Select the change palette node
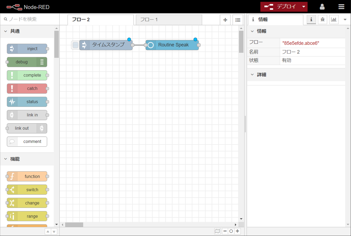351x236 pixels. coord(27,203)
